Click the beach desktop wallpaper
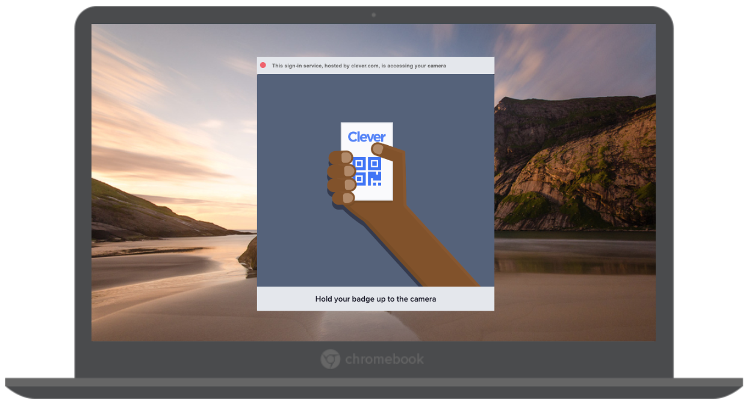The width and height of the screenshot is (746, 404). click(169, 271)
